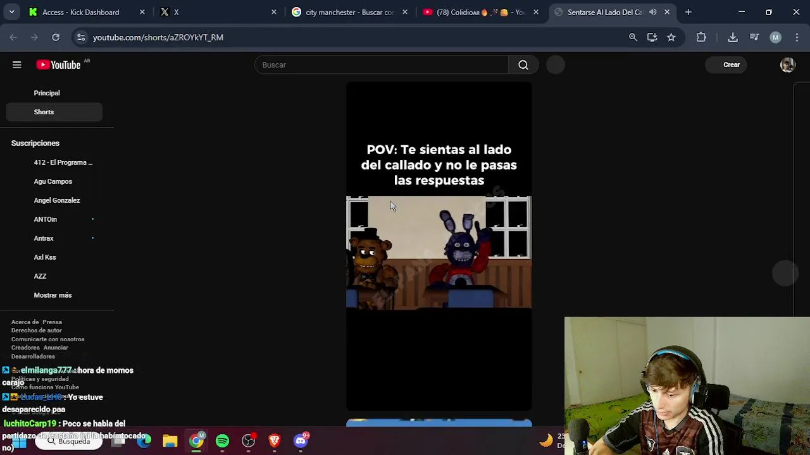Click the Anunciar footer link
Screen dimensions: 810x455
point(56,348)
